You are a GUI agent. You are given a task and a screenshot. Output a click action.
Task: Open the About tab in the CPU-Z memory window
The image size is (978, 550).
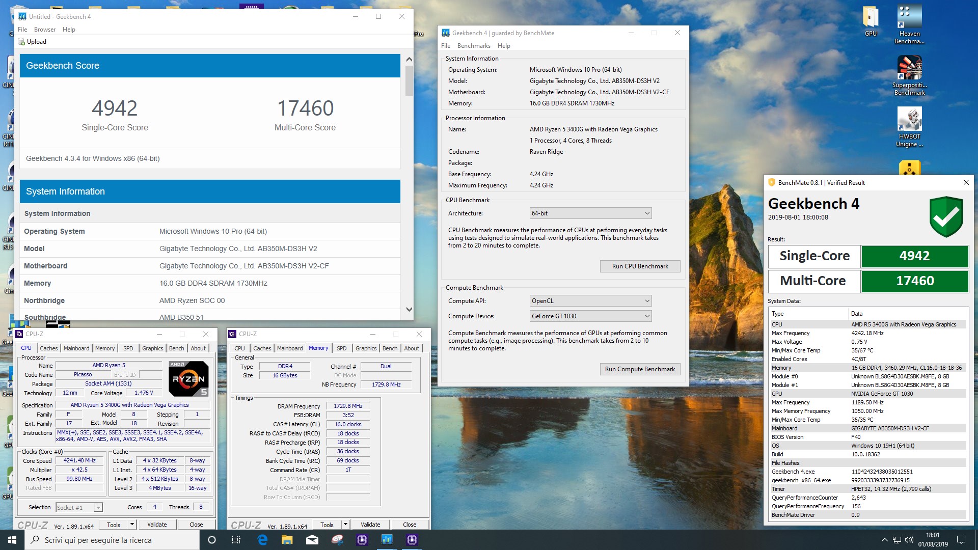click(x=412, y=348)
